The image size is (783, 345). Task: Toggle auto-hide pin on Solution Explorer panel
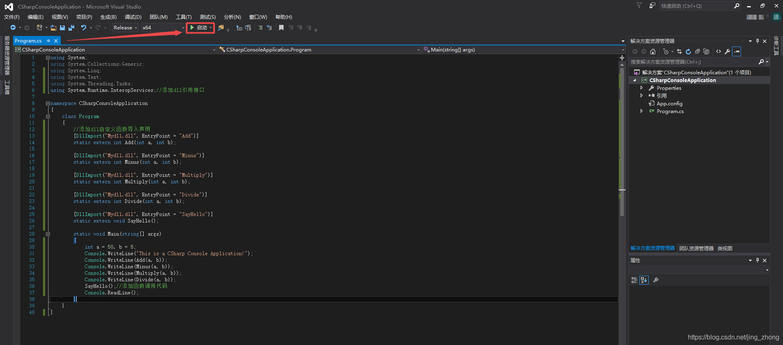(757, 41)
